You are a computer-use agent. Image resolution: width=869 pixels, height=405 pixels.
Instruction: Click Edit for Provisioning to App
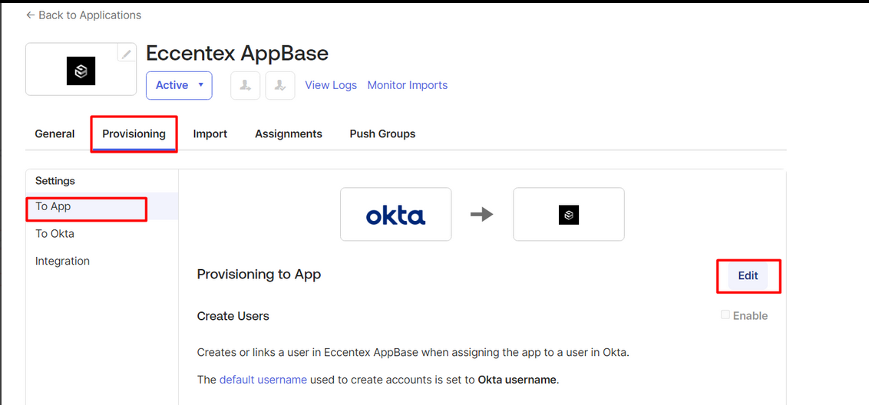pyautogui.click(x=748, y=276)
